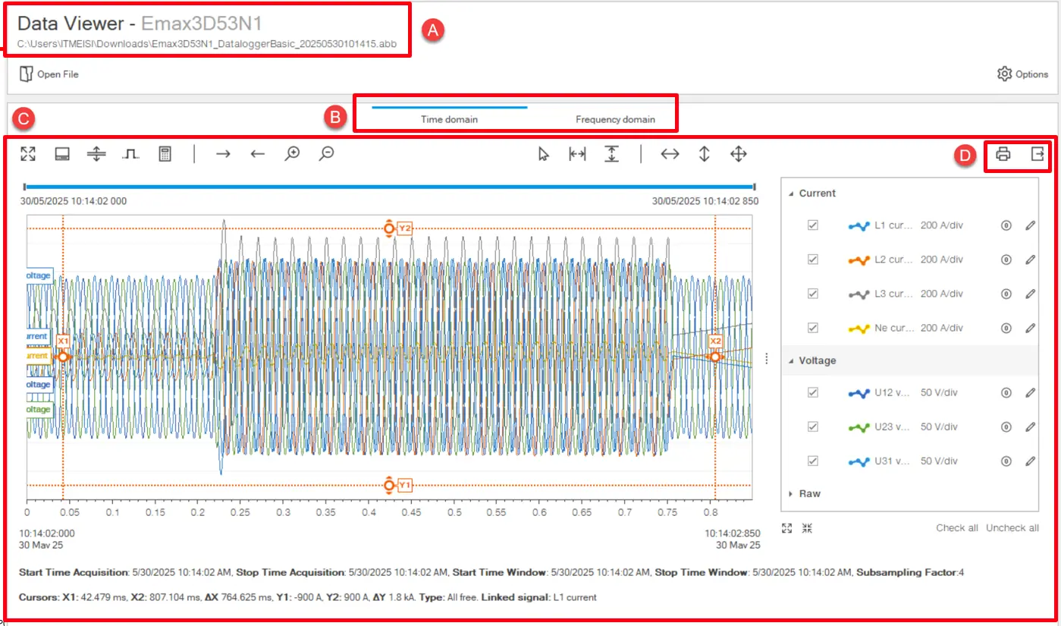Screen dimensions: 1061x626
Task: Click the X2 cursor marker on the chart
Action: coord(714,341)
